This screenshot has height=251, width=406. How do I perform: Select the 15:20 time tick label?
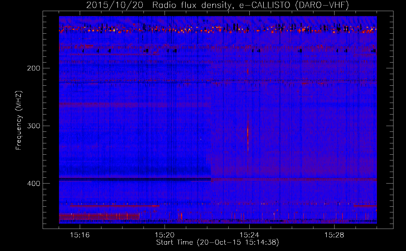point(165,235)
